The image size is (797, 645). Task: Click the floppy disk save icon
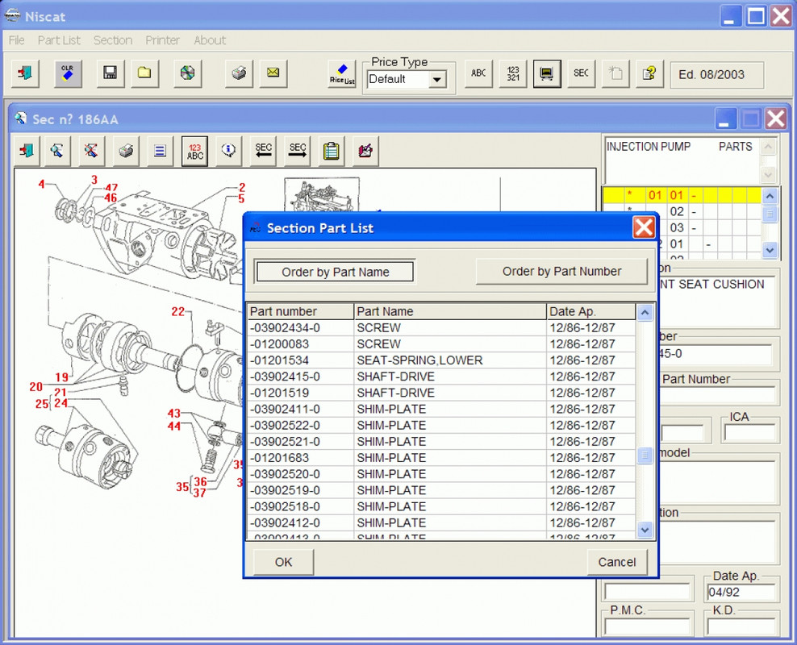pos(111,73)
